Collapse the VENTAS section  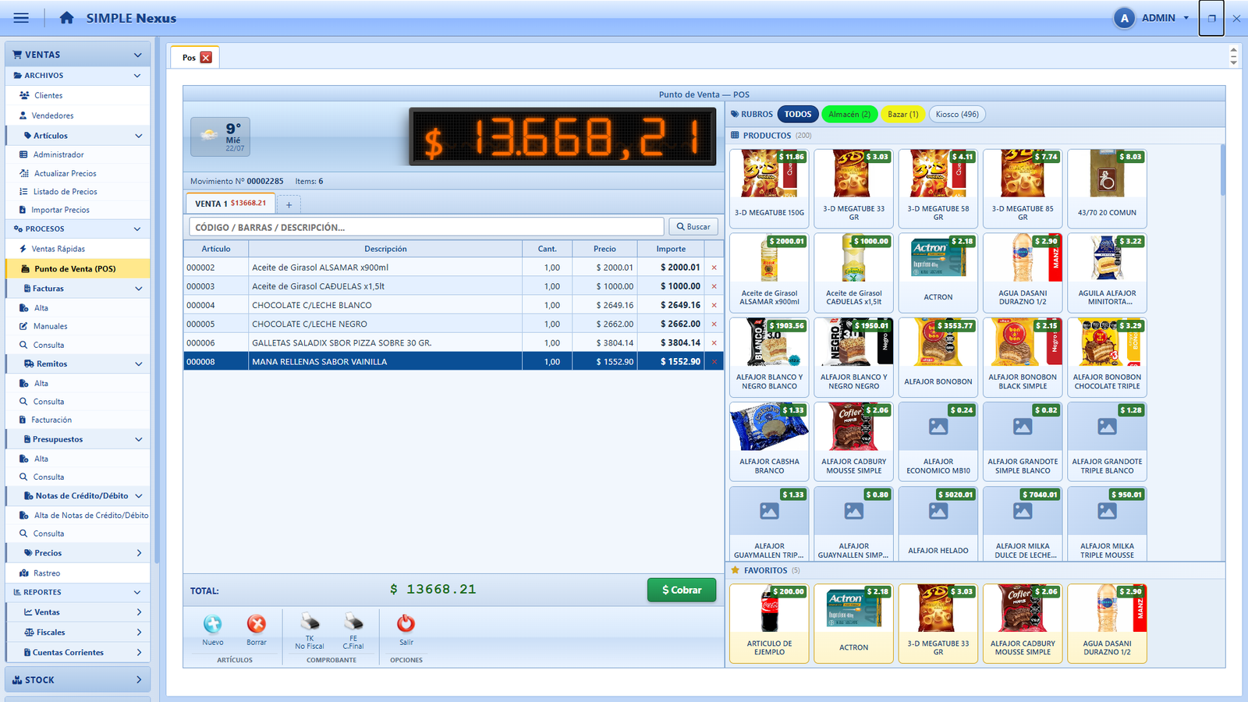(138, 55)
